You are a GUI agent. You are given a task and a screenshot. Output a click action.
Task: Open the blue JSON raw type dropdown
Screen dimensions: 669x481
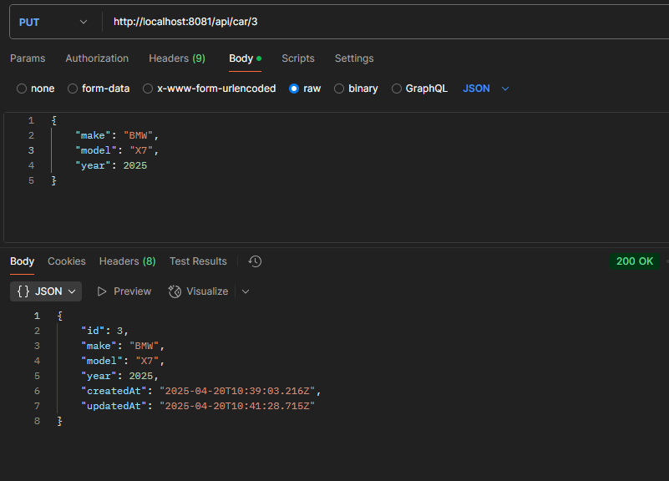click(486, 89)
